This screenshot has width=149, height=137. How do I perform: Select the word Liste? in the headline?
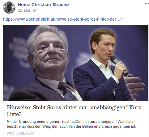[x=14, y=114]
